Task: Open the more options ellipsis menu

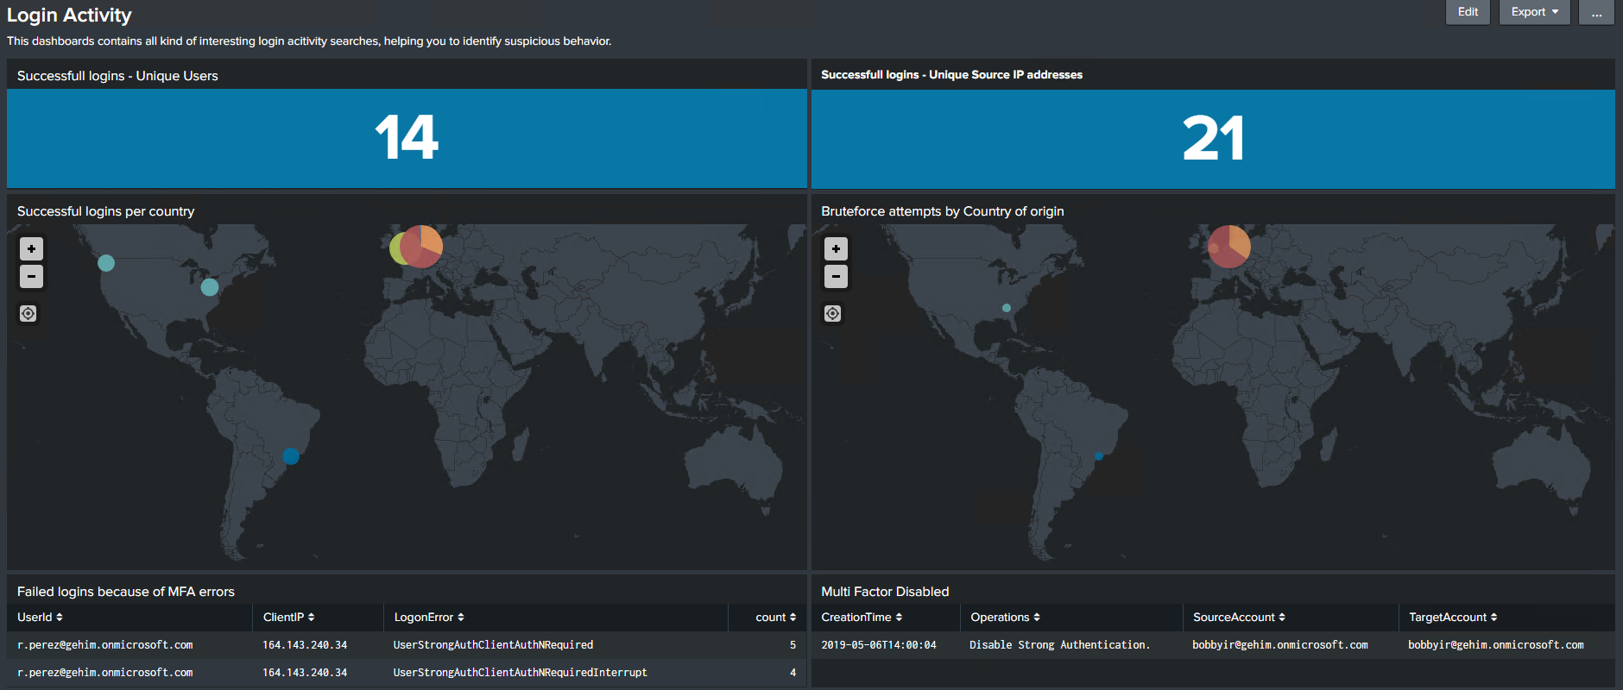Action: (1596, 12)
